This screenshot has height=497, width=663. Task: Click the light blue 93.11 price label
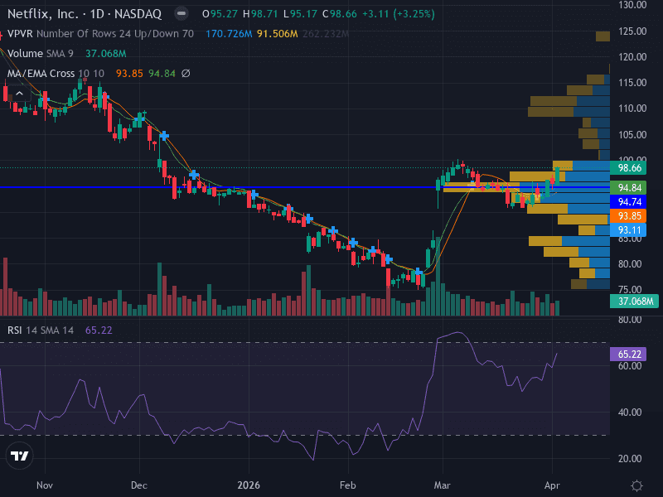click(629, 230)
